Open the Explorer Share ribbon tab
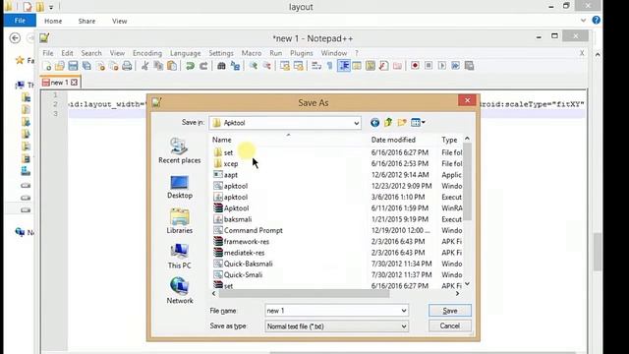This screenshot has height=354, width=629. tap(86, 21)
